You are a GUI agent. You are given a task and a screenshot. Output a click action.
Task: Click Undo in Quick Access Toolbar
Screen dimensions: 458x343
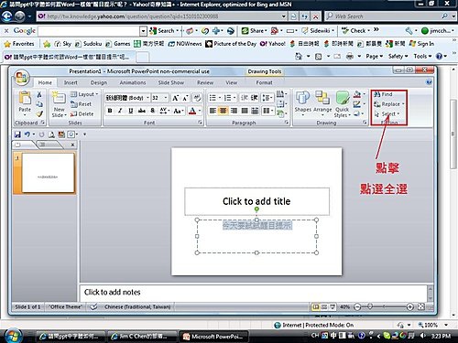coord(27,134)
